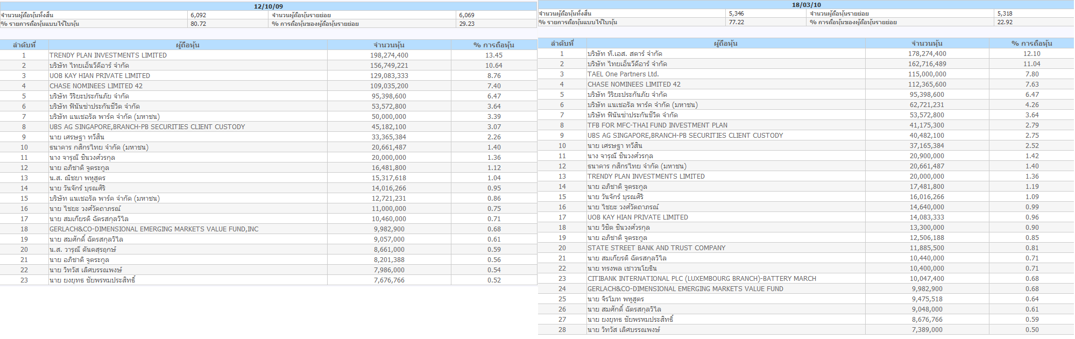Click share count 7,986,000

tap(389, 270)
